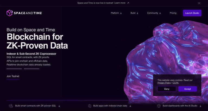Click the arrow icon beside Learn more
Viewport: 208px width, 111px height.
pyautogui.click(x=128, y=3)
